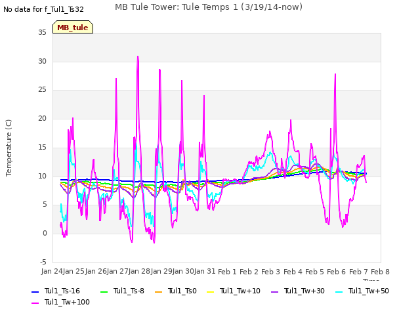
Task: Click the purple Tul1_Tw+30 legend swatch
Action: point(274,291)
